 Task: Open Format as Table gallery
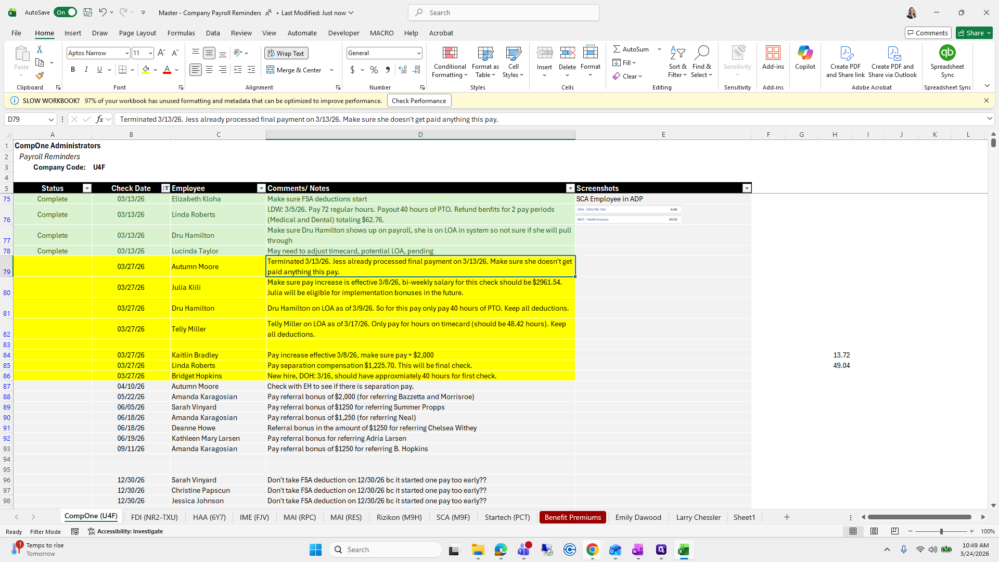tap(485, 62)
